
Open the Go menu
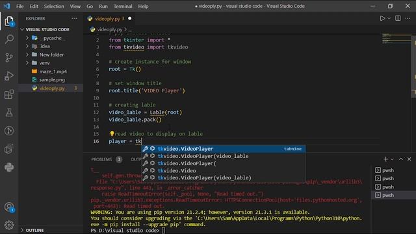90,6
